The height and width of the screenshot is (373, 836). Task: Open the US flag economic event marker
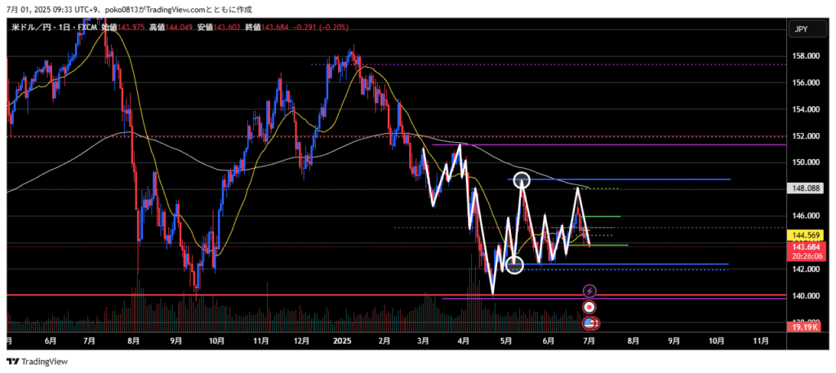coord(589,323)
